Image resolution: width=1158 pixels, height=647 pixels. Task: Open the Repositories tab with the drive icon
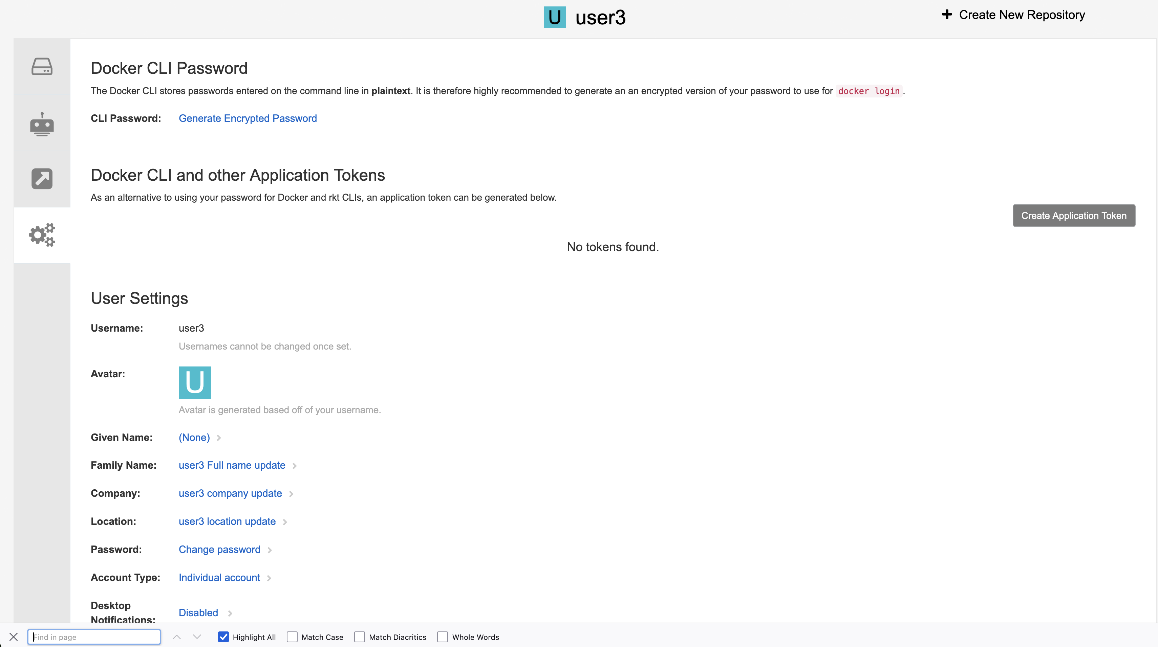point(42,67)
